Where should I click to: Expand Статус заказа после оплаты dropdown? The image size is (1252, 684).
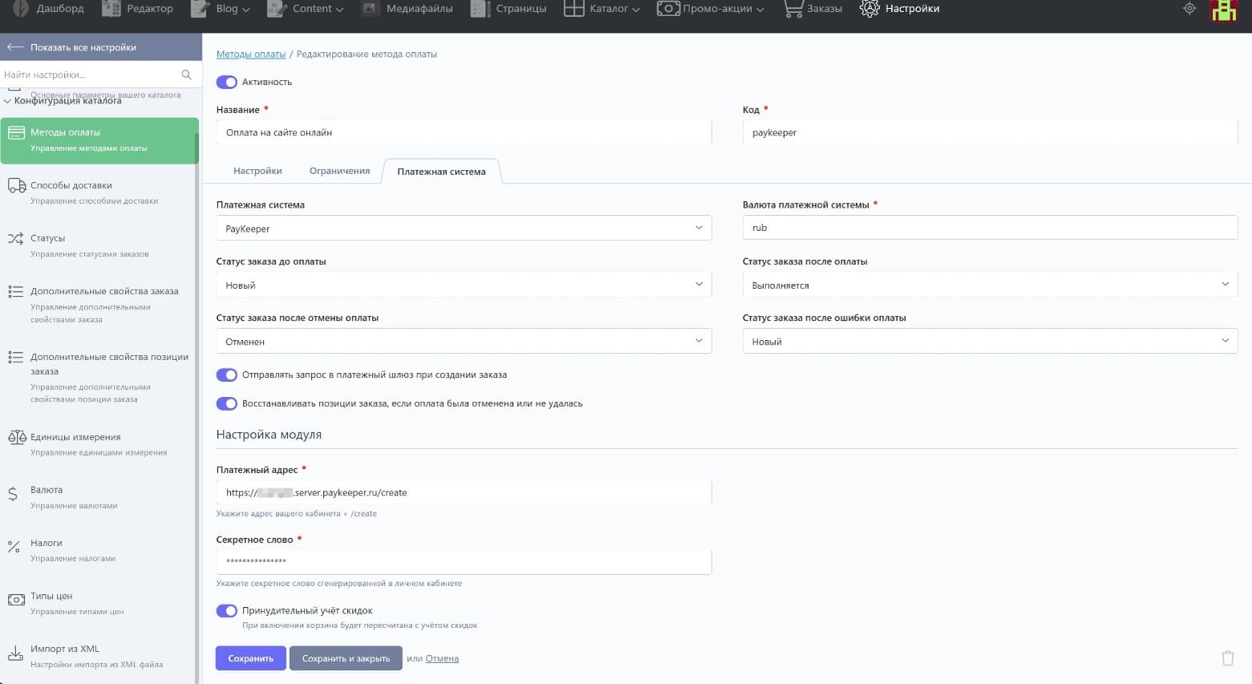(x=989, y=285)
